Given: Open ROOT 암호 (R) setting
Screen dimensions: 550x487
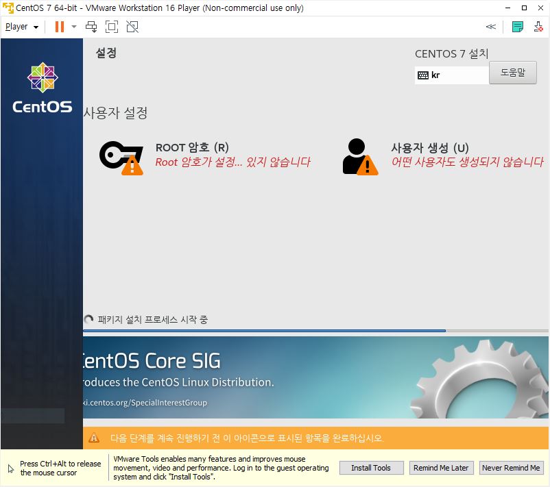Looking at the screenshot, I should coord(192,147).
